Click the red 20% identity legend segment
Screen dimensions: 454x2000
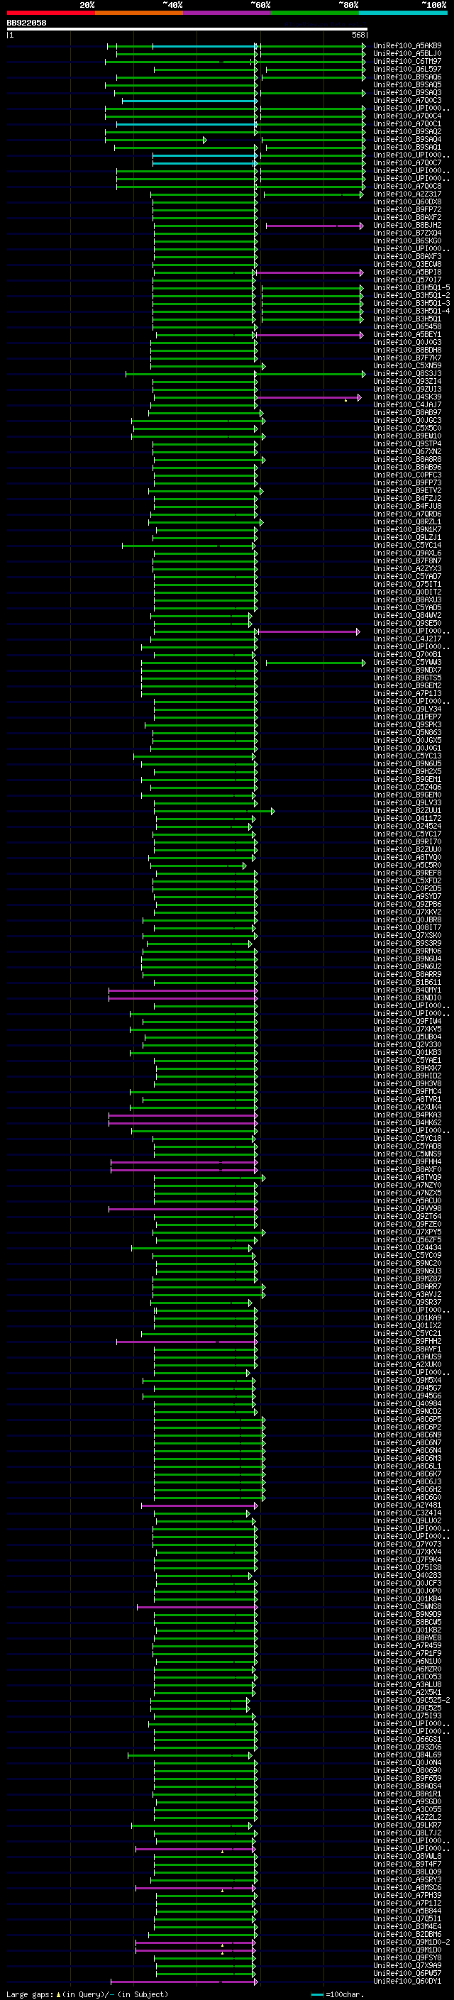51,13
